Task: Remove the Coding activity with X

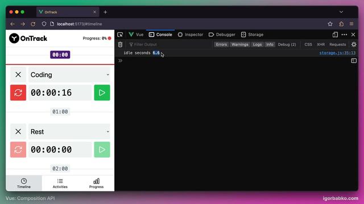Action: pos(18,74)
